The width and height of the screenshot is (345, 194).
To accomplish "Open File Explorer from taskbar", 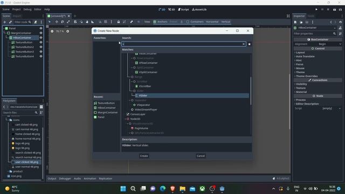I will 182,189.
